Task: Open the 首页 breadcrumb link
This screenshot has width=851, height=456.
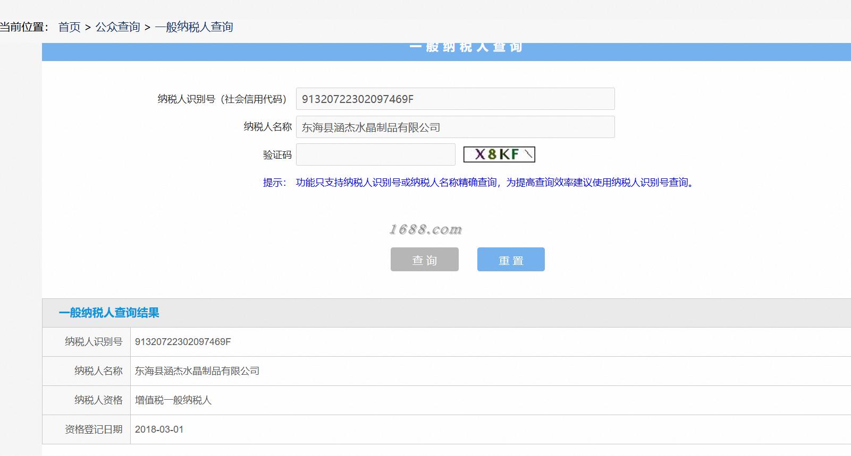Action: 70,27
